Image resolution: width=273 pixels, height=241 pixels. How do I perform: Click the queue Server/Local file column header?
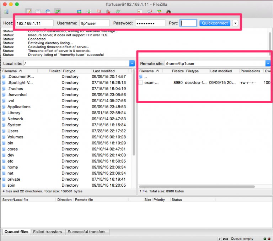28,199
